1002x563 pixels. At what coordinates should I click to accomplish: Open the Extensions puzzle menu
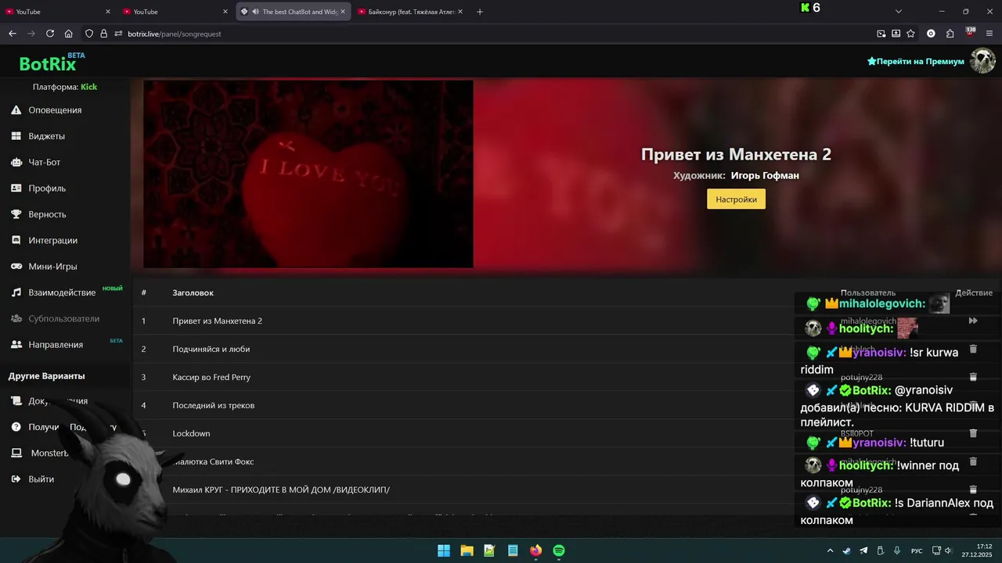click(950, 34)
